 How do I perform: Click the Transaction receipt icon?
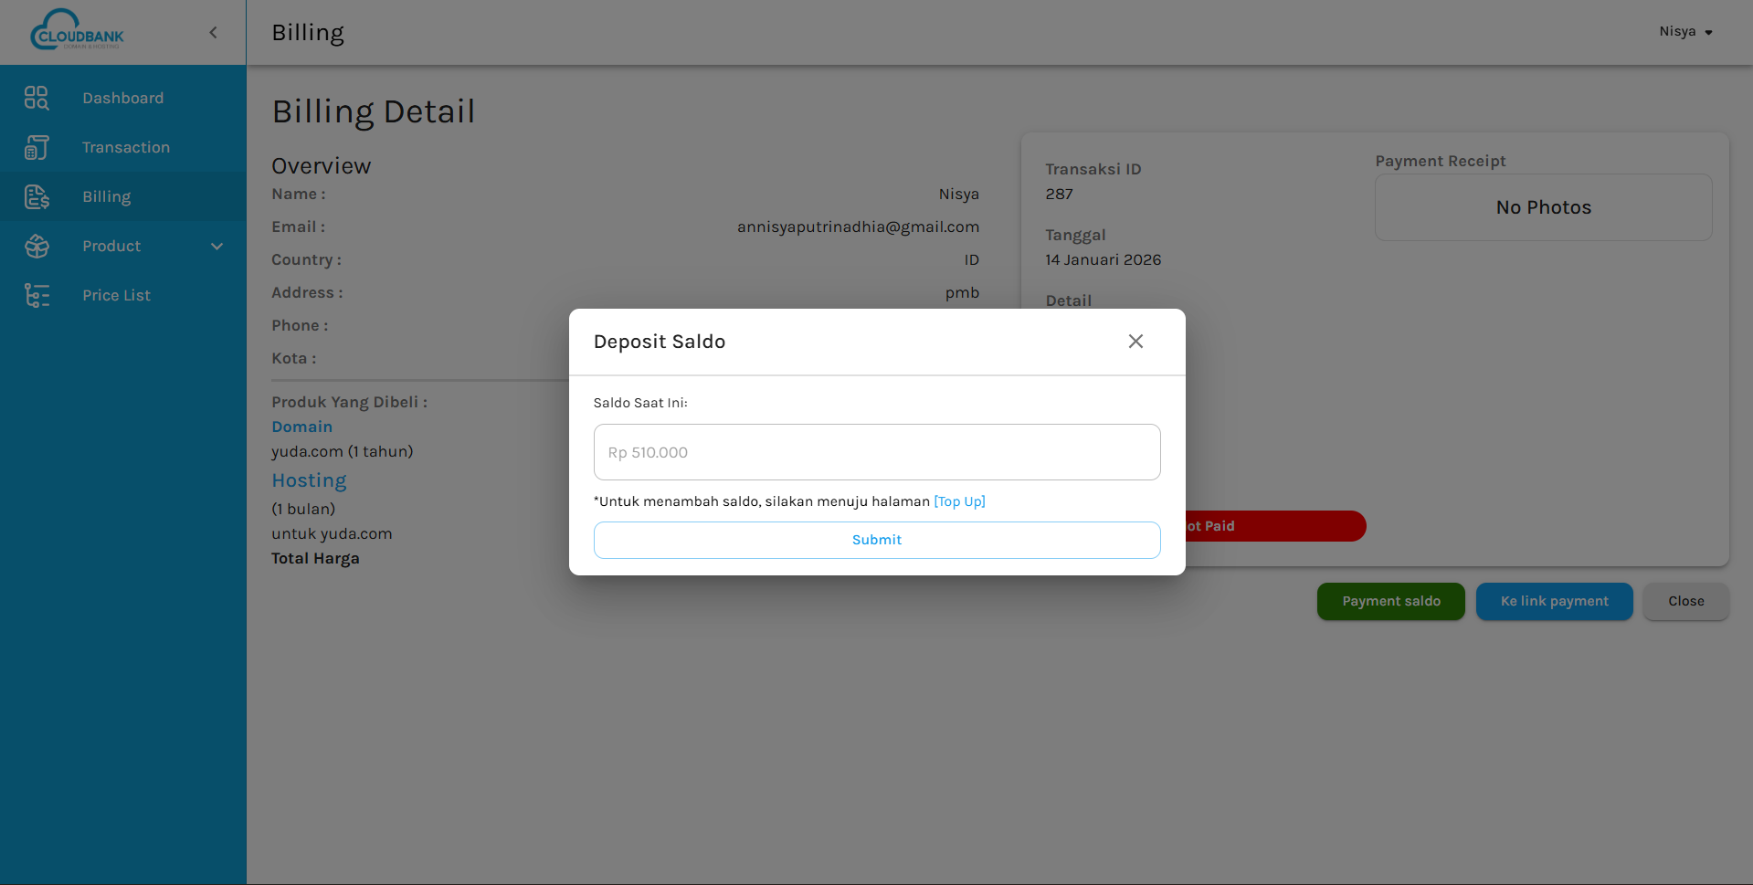pyautogui.click(x=37, y=147)
